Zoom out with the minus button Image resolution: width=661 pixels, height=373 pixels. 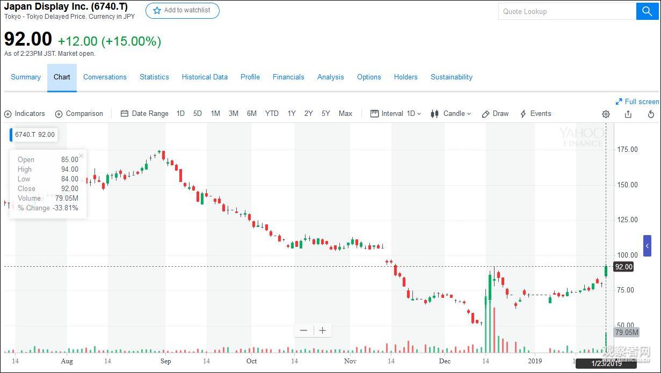[x=304, y=330]
